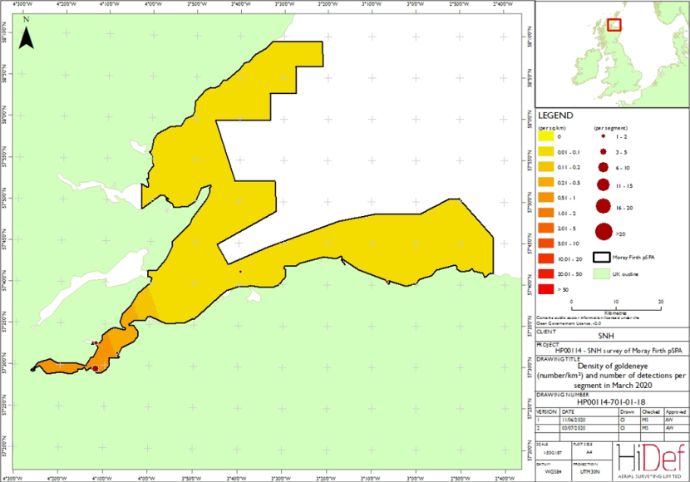Click the DRAWING NUMBER field label
Screen dimensions: 690x482
coord(563,395)
